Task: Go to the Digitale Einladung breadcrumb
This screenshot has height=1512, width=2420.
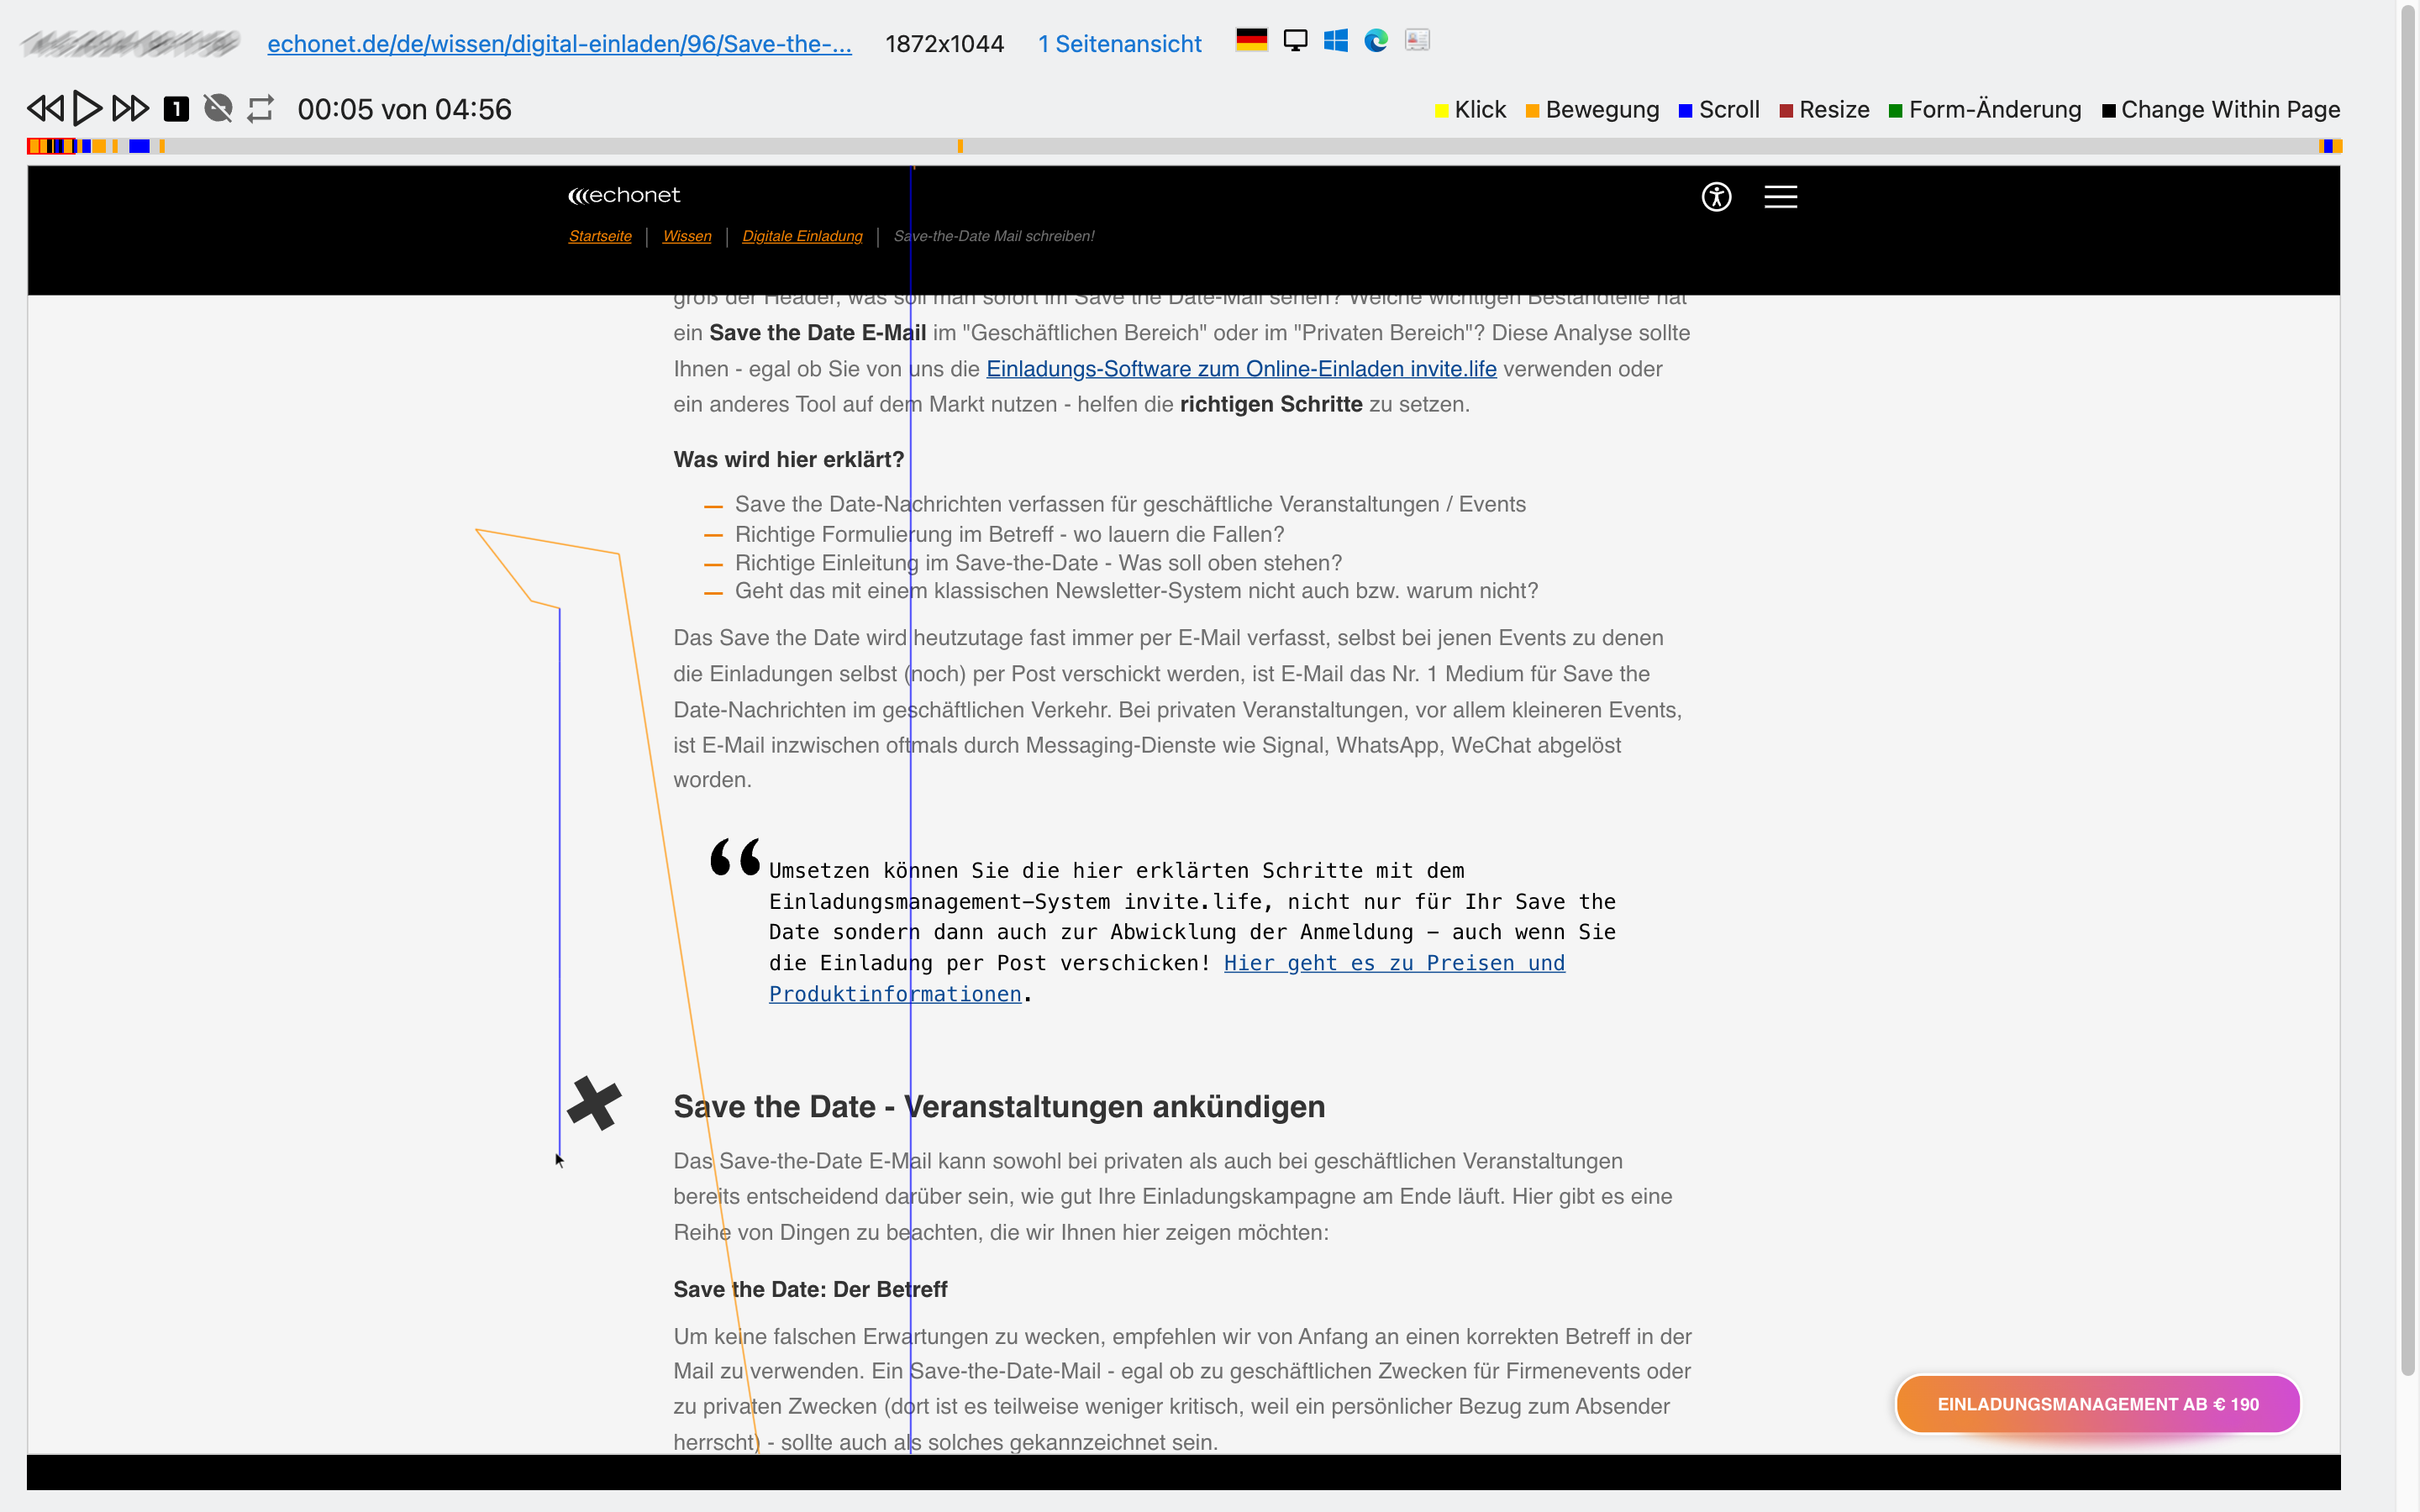Action: pos(802,236)
